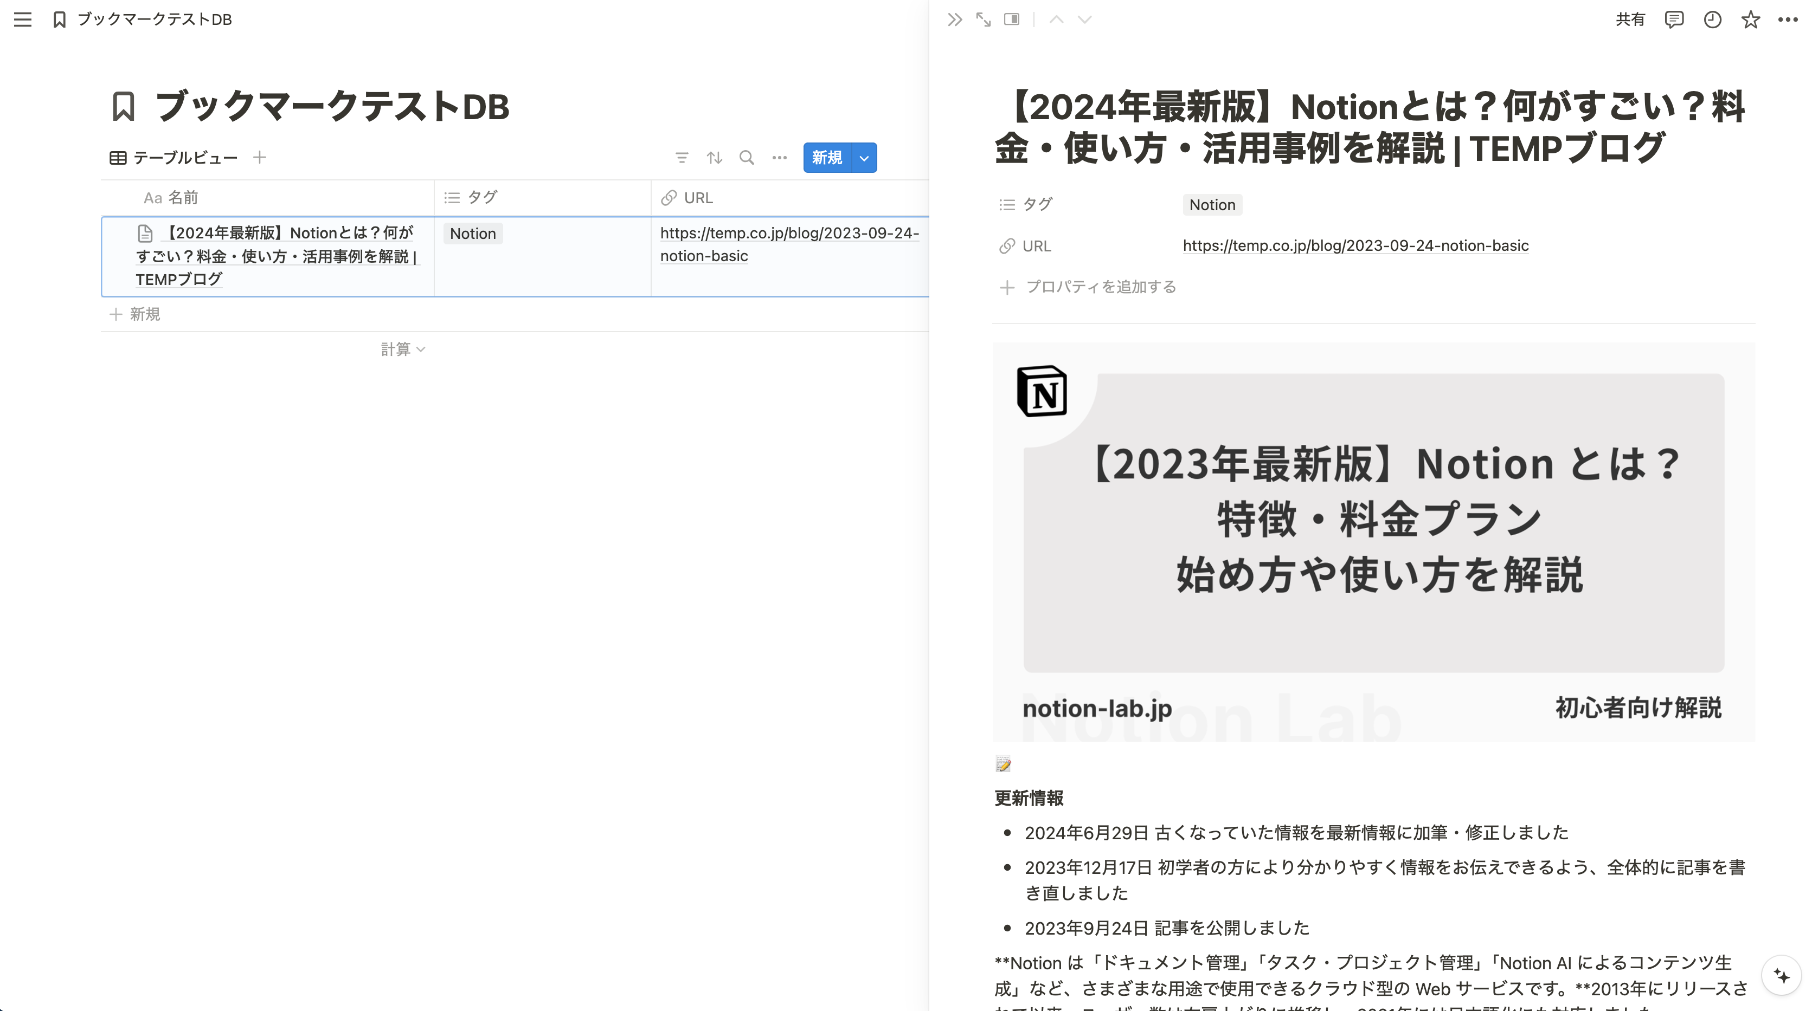Switch peek mode with layout icon
The height and width of the screenshot is (1011, 1812).
point(1012,20)
